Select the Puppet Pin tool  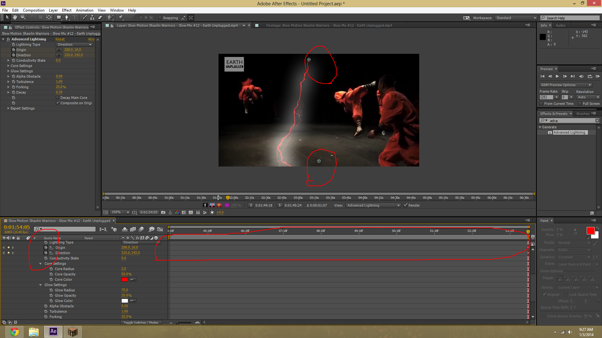[x=121, y=18]
